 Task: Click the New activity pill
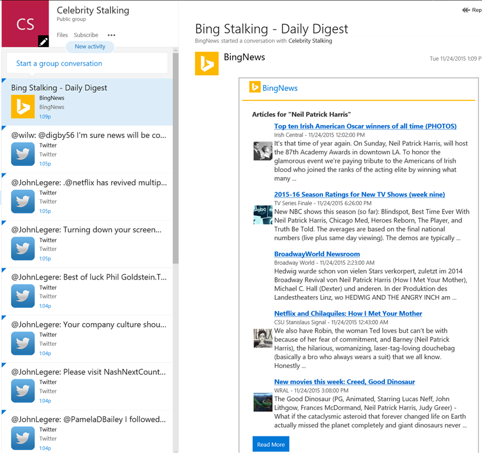tap(90, 47)
